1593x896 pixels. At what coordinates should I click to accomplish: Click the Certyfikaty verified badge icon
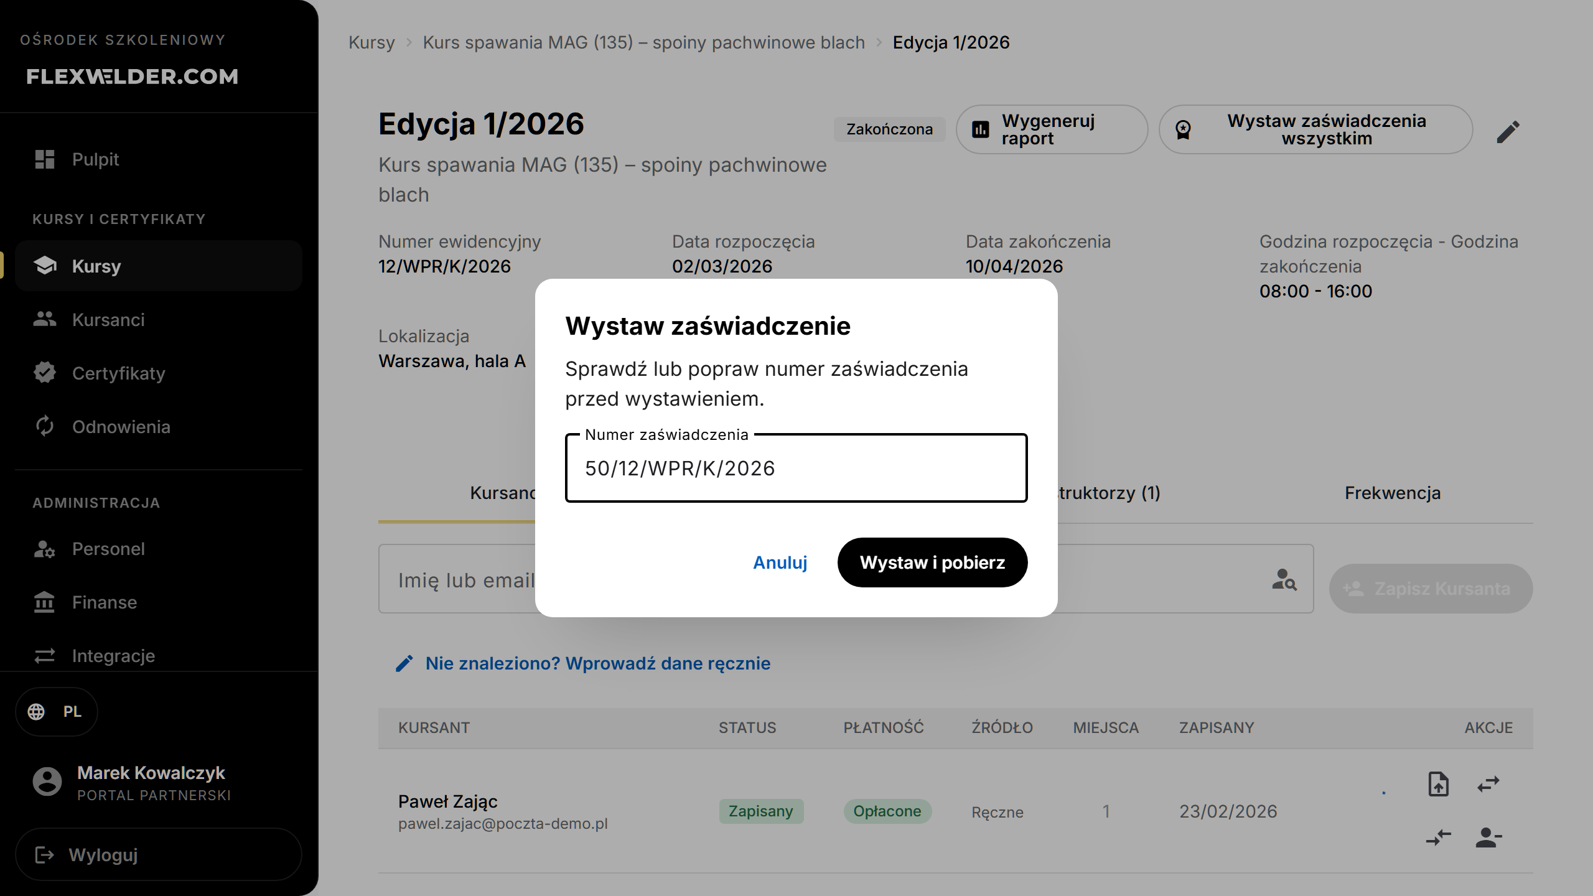45,373
